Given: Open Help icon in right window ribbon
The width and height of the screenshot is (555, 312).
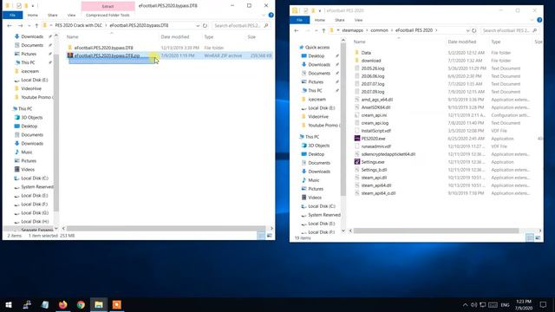Looking at the screenshot, I should (539, 20).
